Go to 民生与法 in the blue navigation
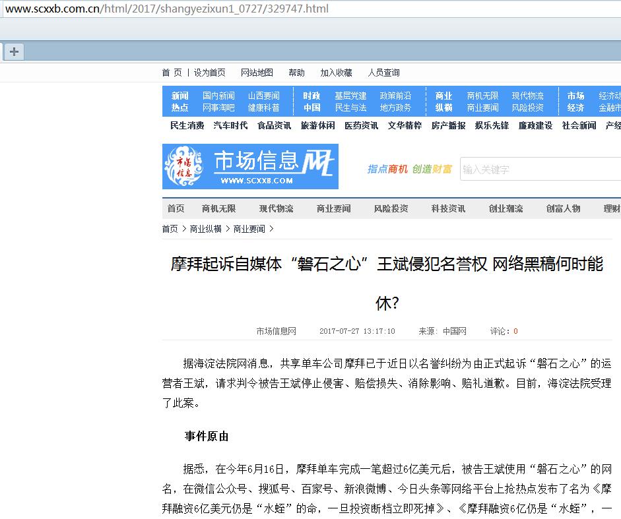 [x=350, y=107]
